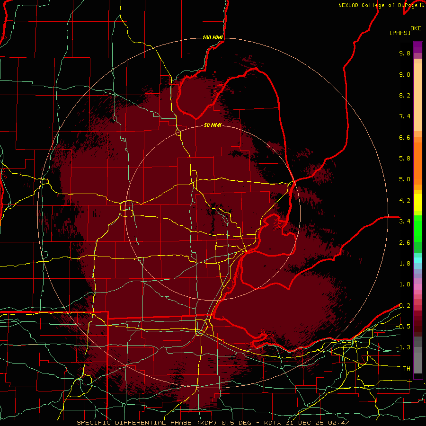Click the [PHAS] label near the color scale
Viewport: 426px width, 426px height.
click(x=400, y=33)
